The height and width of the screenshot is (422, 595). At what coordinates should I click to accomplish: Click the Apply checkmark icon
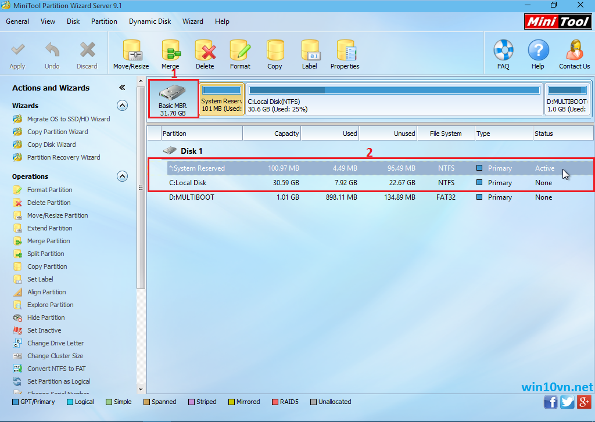[x=17, y=50]
